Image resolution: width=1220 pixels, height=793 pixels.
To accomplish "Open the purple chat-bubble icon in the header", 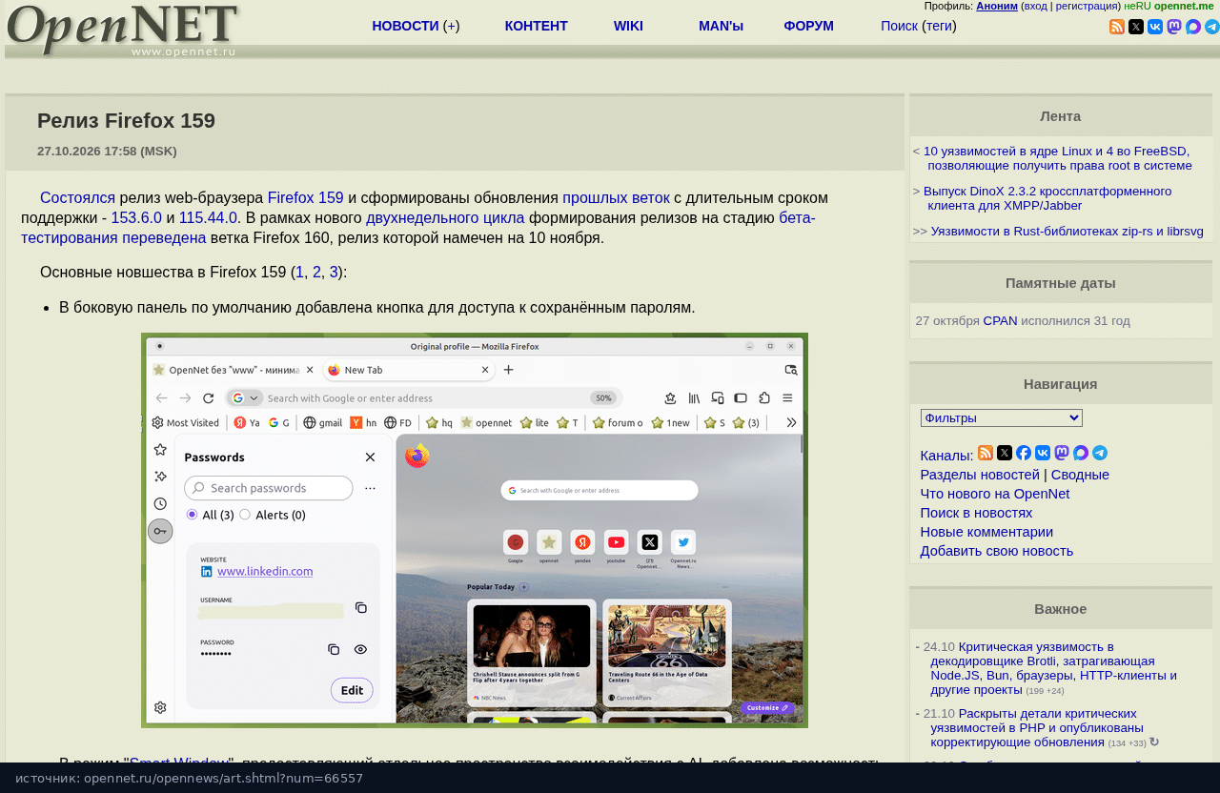I will pyautogui.click(x=1193, y=27).
